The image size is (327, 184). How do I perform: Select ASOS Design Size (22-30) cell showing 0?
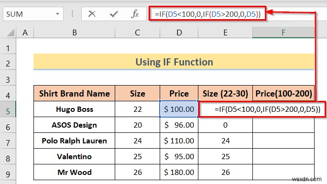pos(225,125)
